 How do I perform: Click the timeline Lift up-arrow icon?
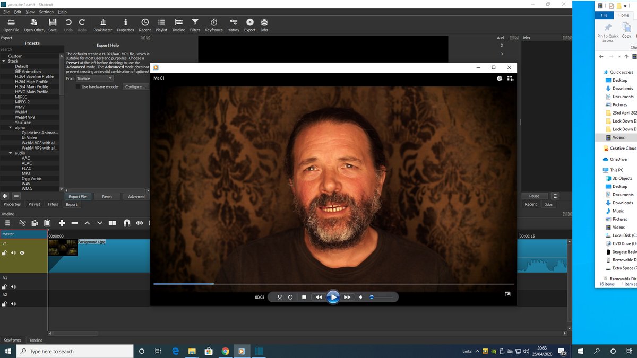87,223
